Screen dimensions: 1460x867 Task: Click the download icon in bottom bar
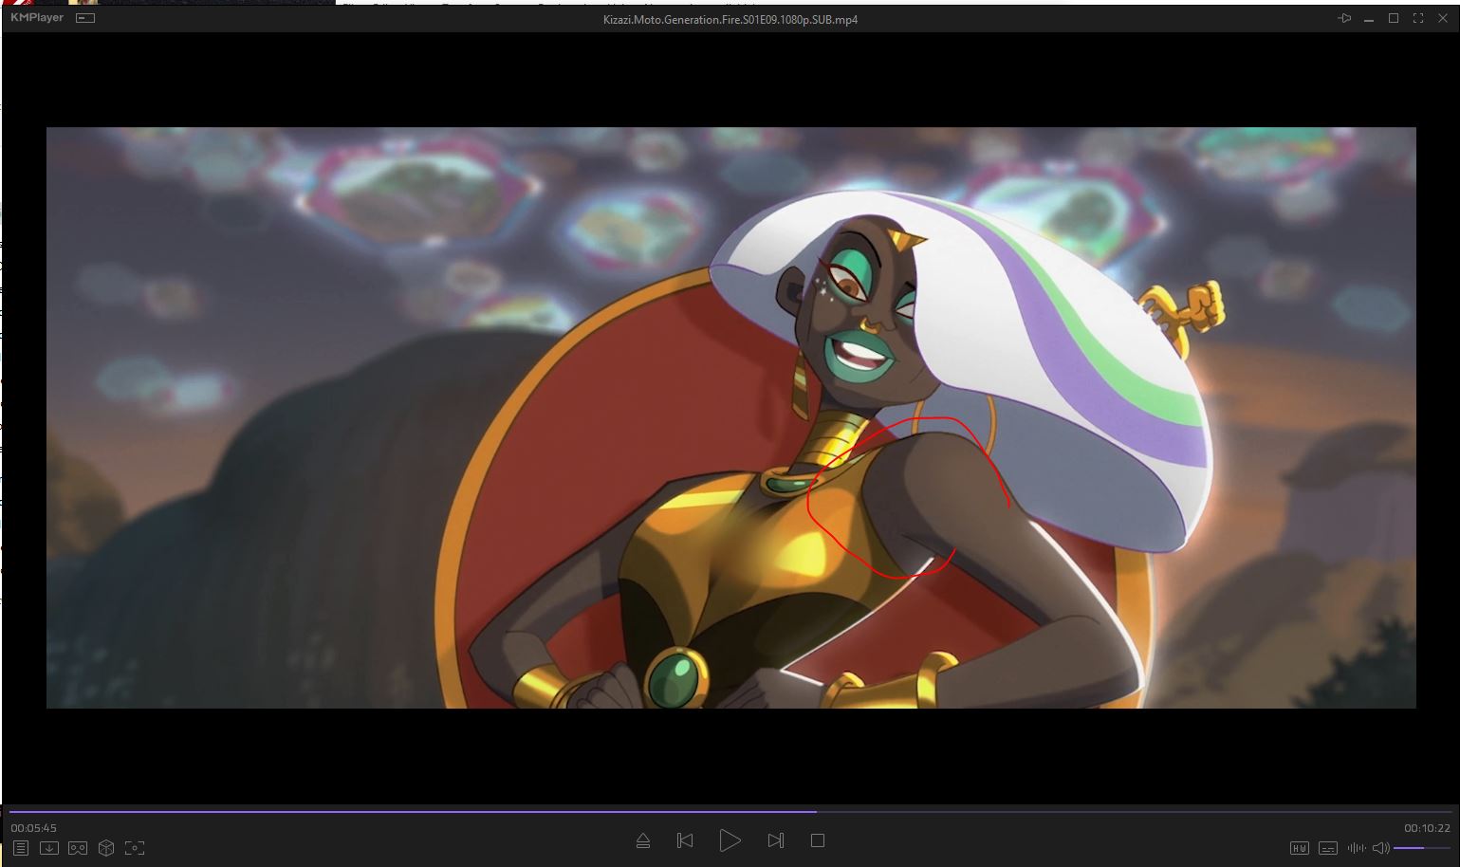pyautogui.click(x=49, y=848)
